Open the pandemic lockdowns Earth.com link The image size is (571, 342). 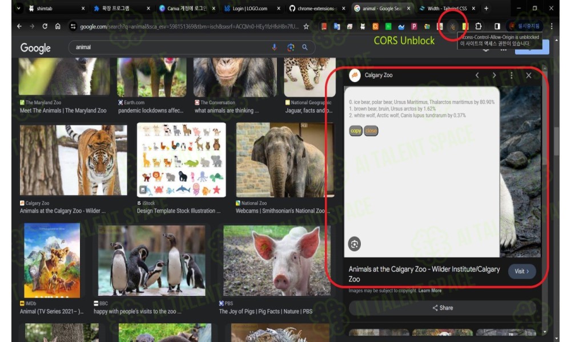(x=151, y=111)
